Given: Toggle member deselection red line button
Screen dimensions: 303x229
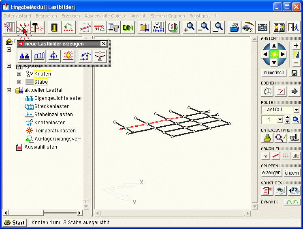Looking at the screenshot, I should click(276, 156).
